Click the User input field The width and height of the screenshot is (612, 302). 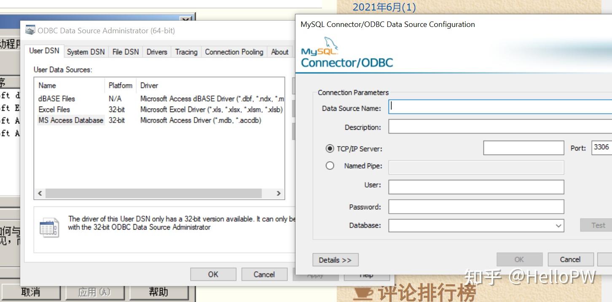tap(476, 187)
